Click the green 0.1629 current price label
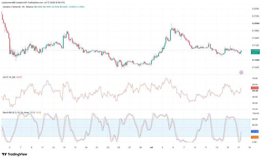 pyautogui.click(x=255, y=51)
